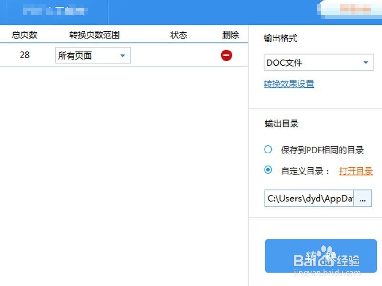
Task: Click the red delete icon for the 28-page file
Action: (226, 55)
